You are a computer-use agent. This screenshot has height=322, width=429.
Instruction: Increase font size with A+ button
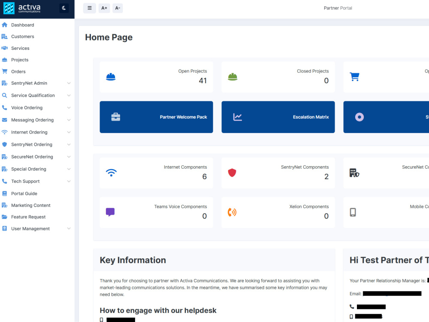[x=104, y=8]
